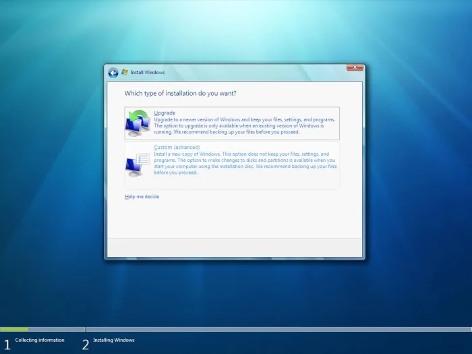Click the installation type question heading
The image size is (472, 354).
point(180,93)
